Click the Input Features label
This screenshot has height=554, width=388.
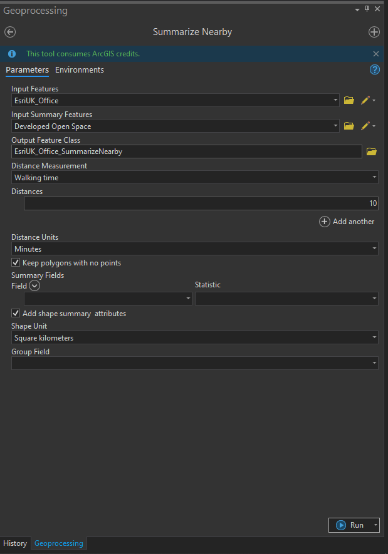34,89
